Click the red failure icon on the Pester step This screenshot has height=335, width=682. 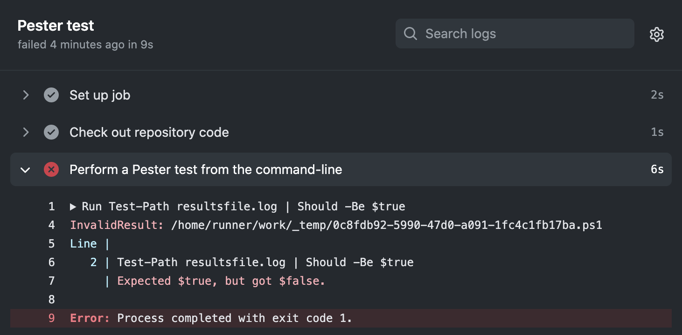click(51, 169)
